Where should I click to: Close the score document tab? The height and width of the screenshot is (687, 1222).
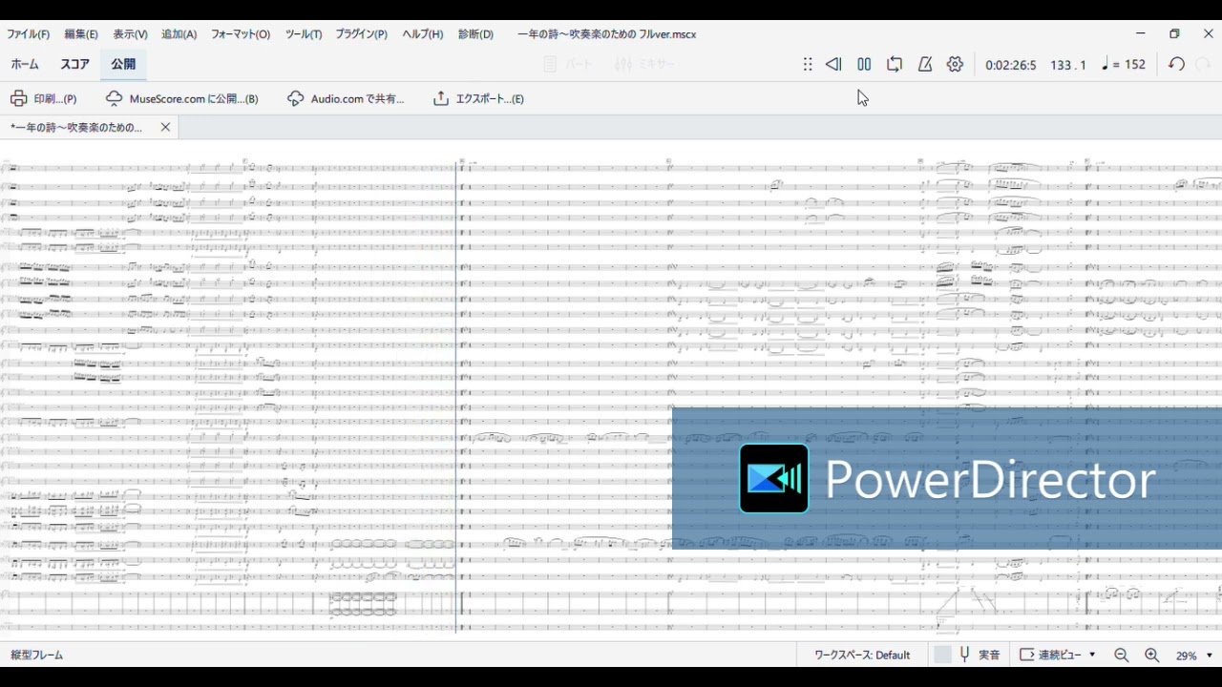pos(165,127)
